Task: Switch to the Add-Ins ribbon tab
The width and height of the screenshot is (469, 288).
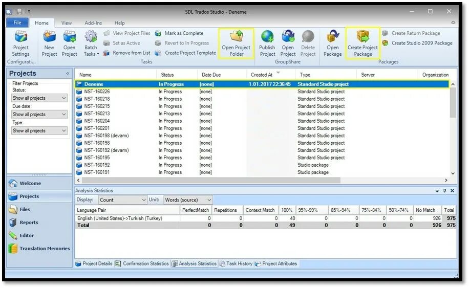Action: (93, 23)
